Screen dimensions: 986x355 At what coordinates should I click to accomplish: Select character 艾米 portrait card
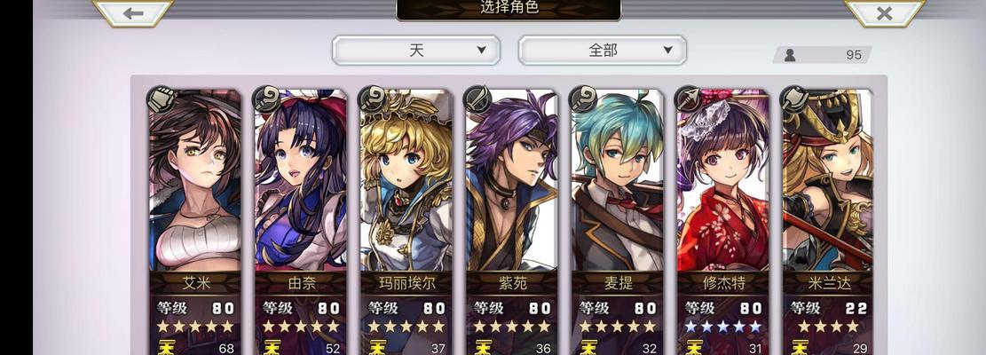tap(194, 221)
